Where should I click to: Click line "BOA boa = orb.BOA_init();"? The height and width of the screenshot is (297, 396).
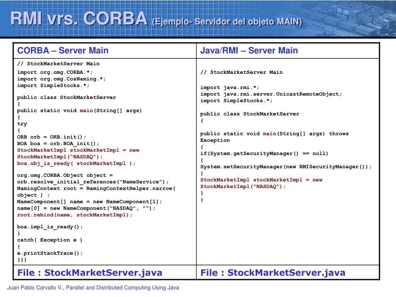(x=58, y=143)
